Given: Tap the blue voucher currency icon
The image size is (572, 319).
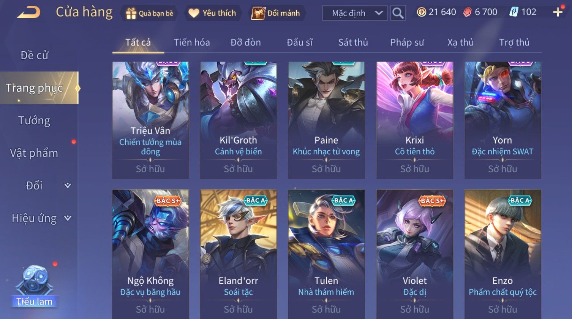Looking at the screenshot, I should click(x=514, y=12).
